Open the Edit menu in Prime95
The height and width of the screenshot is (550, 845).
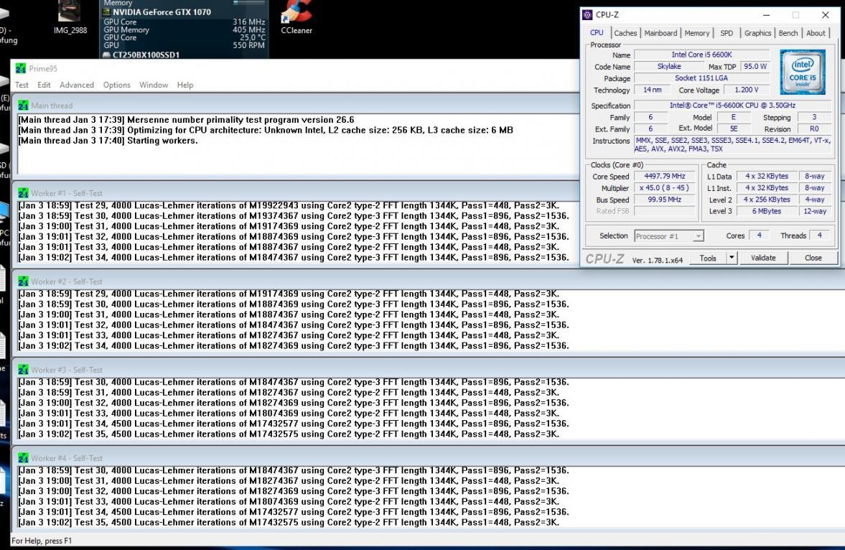tap(45, 85)
